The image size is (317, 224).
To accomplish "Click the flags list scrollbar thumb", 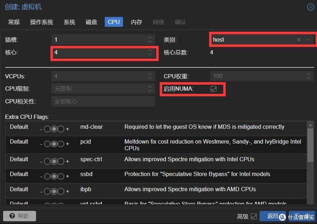I will click(310, 145).
